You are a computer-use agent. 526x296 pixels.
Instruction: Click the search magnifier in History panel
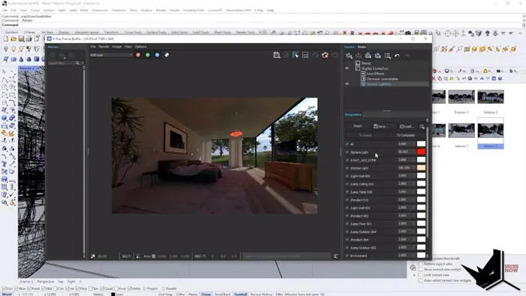[x=77, y=63]
